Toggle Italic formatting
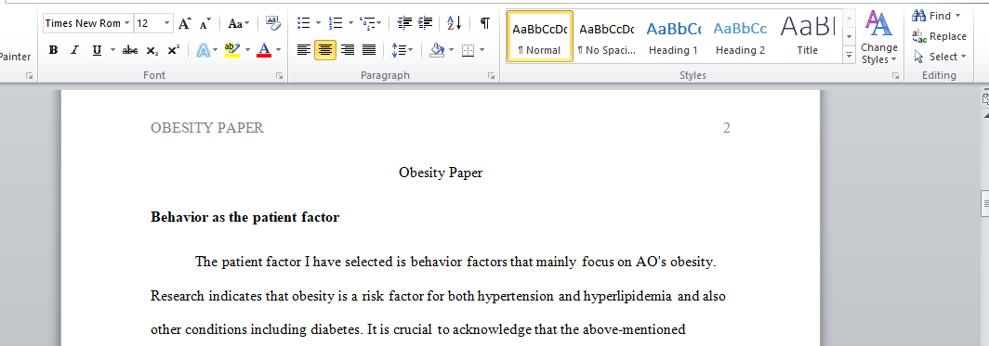Viewport: 989px width, 346px height. click(74, 50)
